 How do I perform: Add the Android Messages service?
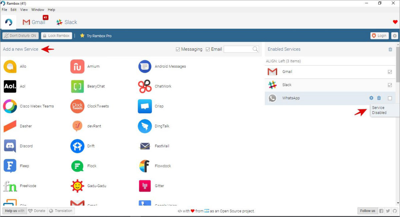[162, 66]
